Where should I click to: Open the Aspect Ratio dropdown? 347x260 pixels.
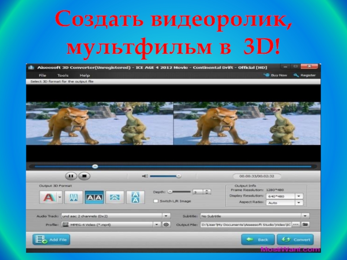[299, 202]
